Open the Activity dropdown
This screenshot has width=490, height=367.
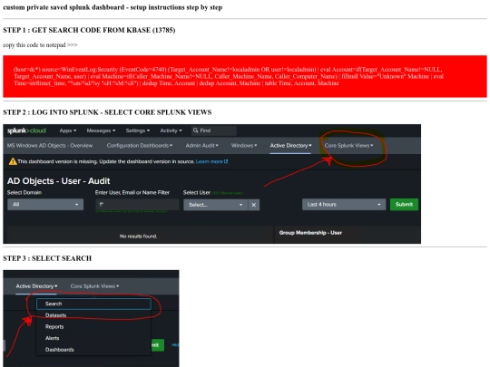click(x=171, y=130)
